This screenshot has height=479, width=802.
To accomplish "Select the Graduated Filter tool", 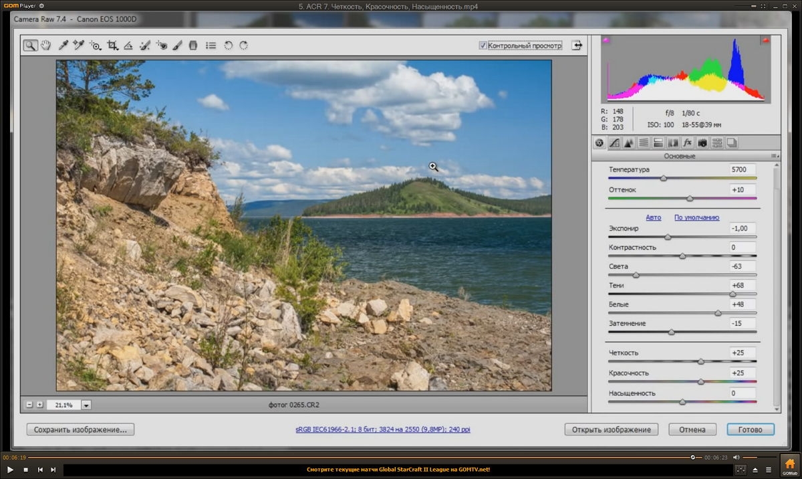I will (x=194, y=45).
